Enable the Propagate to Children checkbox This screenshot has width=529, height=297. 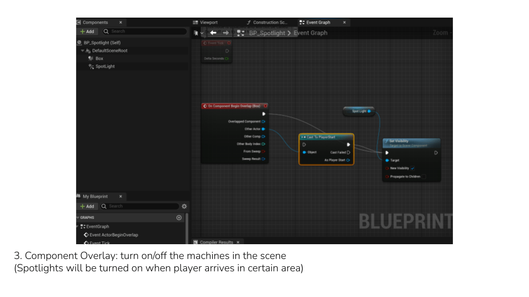424,177
